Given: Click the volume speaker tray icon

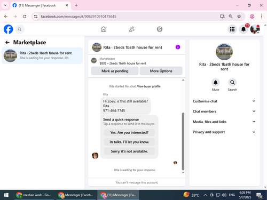Looking at the screenshot, I should tap(224, 195).
